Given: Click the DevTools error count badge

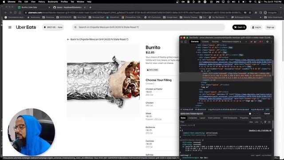Looking at the screenshot, I should coord(252,42).
